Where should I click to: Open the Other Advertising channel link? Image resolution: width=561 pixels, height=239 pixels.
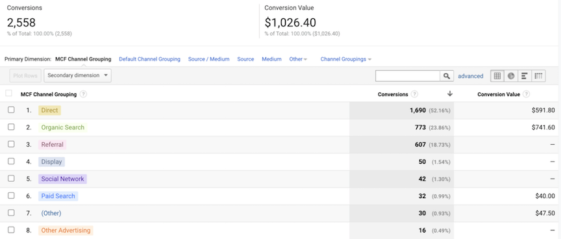tap(66, 231)
